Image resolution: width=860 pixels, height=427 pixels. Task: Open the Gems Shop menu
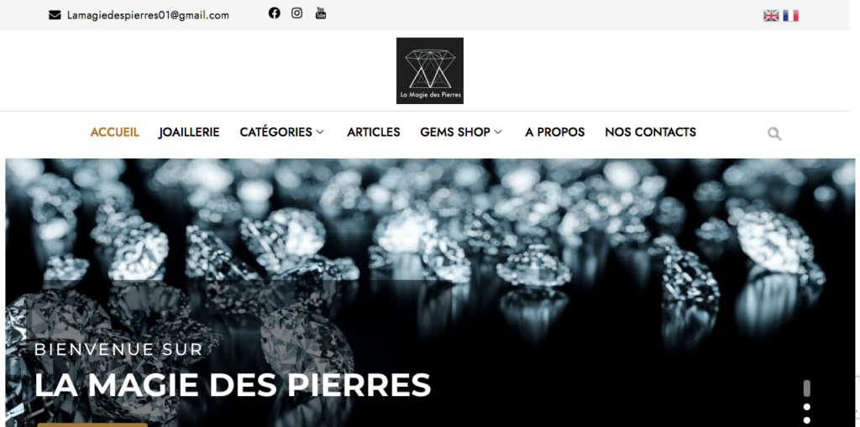455,132
